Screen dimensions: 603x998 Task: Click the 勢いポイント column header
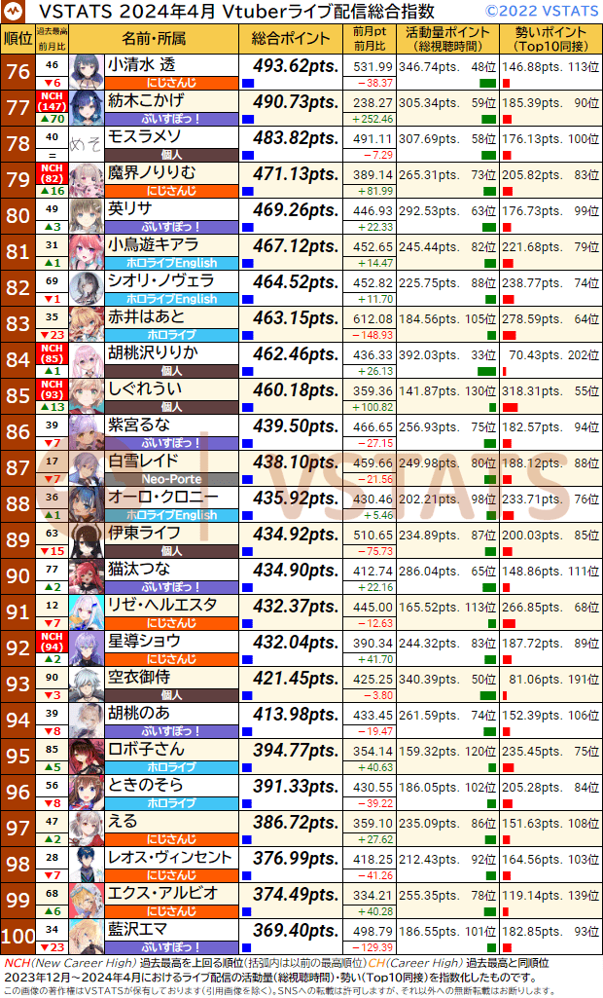tap(550, 39)
